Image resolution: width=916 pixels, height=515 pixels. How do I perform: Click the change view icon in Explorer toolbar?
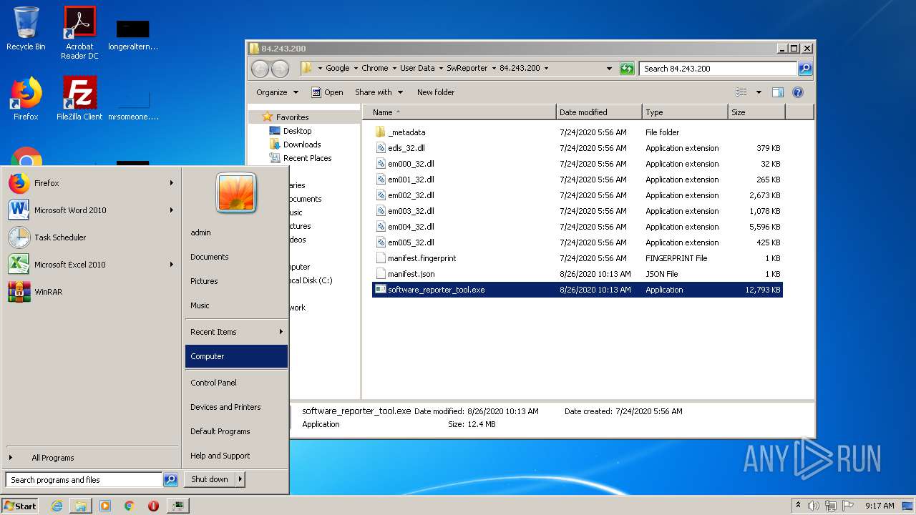click(x=741, y=92)
